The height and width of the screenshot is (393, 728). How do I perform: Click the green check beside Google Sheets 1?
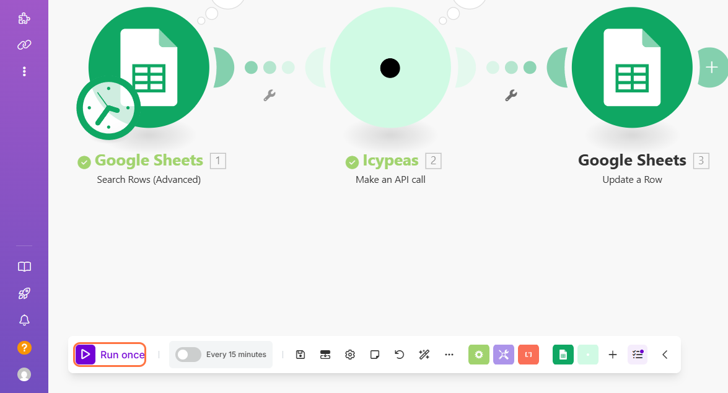tap(84, 162)
